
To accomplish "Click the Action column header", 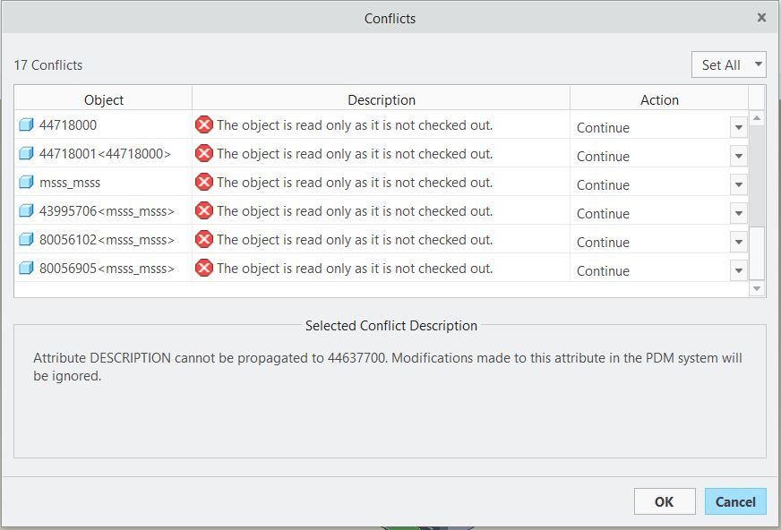I will click(x=659, y=99).
